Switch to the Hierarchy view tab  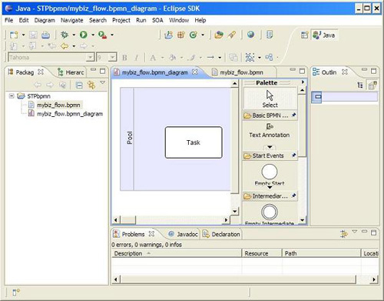(x=71, y=72)
